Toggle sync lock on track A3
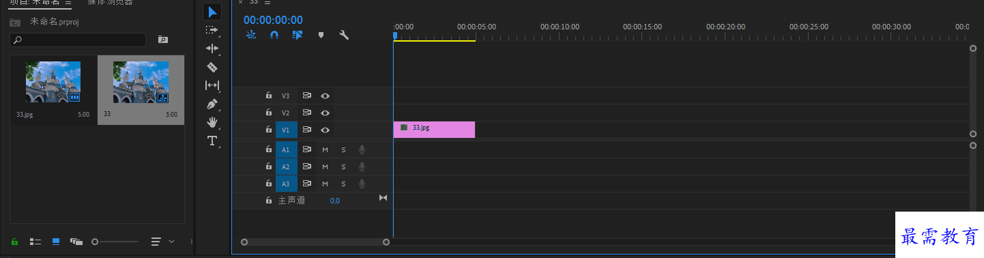984x258 pixels. [307, 183]
